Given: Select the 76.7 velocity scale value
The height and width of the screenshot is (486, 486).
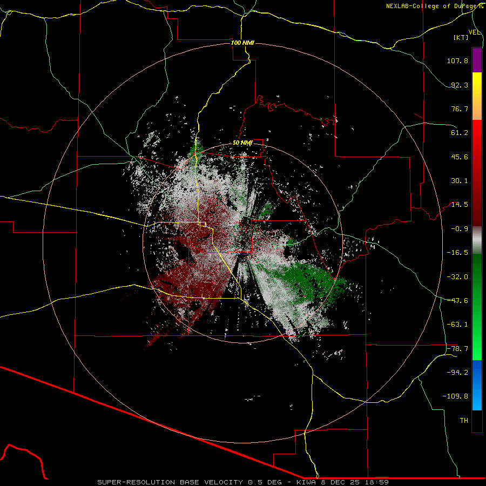Looking at the screenshot, I should (460, 109).
